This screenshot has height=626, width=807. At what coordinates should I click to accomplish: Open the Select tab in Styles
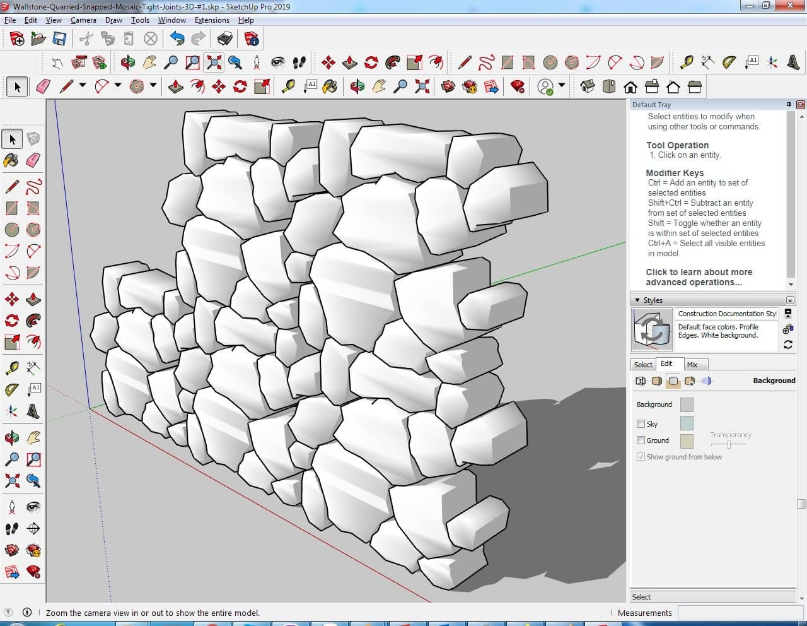(643, 365)
